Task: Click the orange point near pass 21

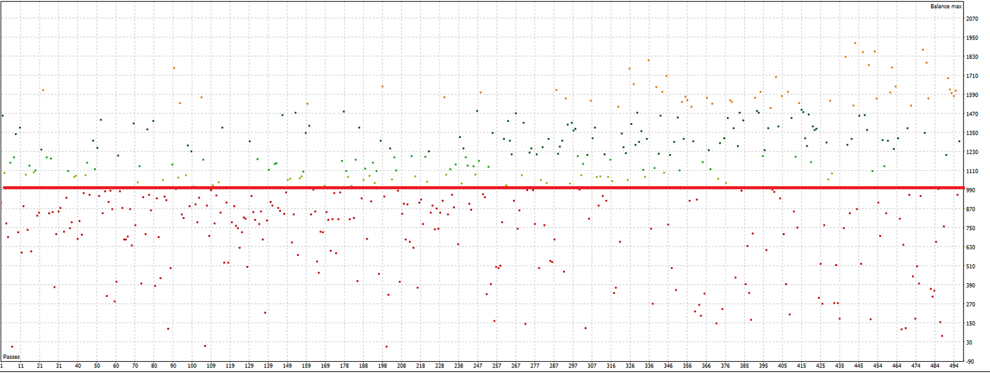Action: pos(43,90)
